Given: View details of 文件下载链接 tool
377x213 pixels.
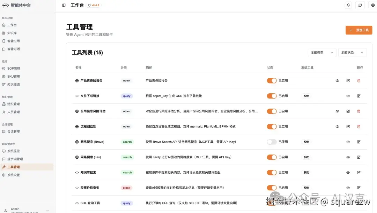Looking at the screenshot, I should (348, 96).
